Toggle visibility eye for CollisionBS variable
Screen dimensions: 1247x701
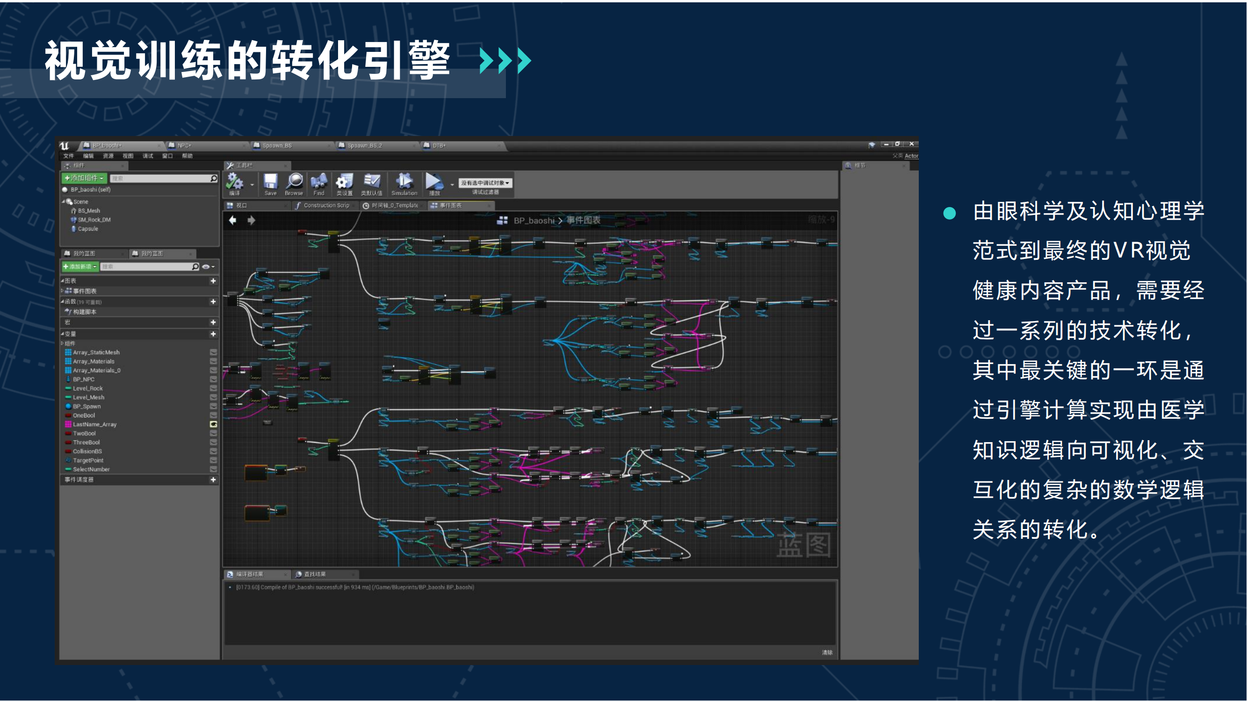pyautogui.click(x=214, y=451)
